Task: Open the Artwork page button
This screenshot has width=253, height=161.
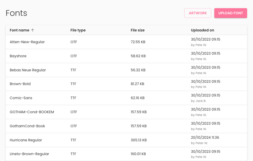Action: click(x=198, y=13)
